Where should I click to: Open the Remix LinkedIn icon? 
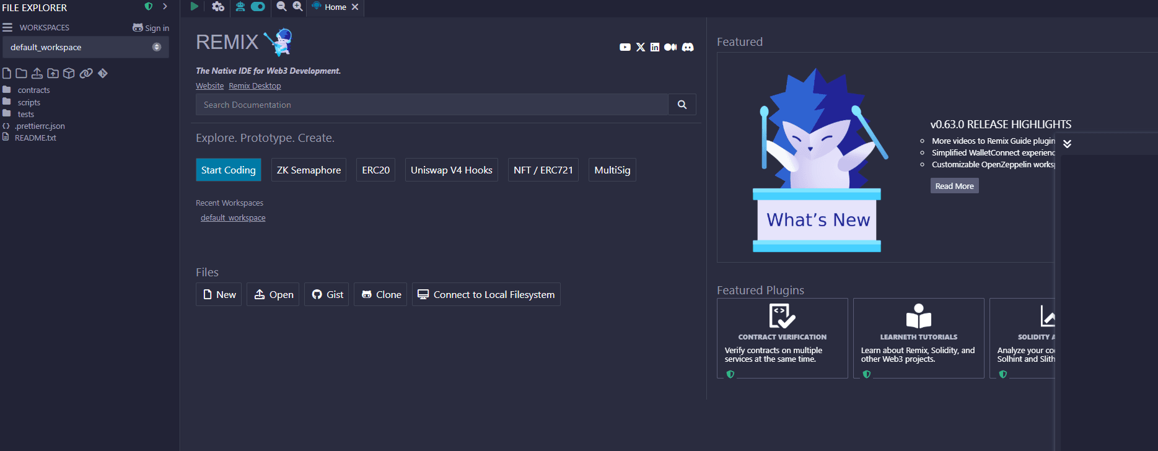pyautogui.click(x=655, y=47)
